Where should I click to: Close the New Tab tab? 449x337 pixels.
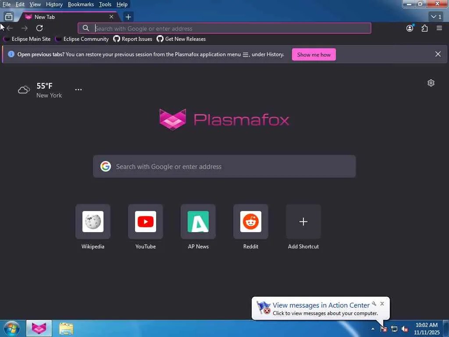click(111, 17)
